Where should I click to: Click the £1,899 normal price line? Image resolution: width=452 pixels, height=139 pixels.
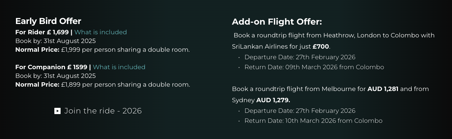[102, 84]
